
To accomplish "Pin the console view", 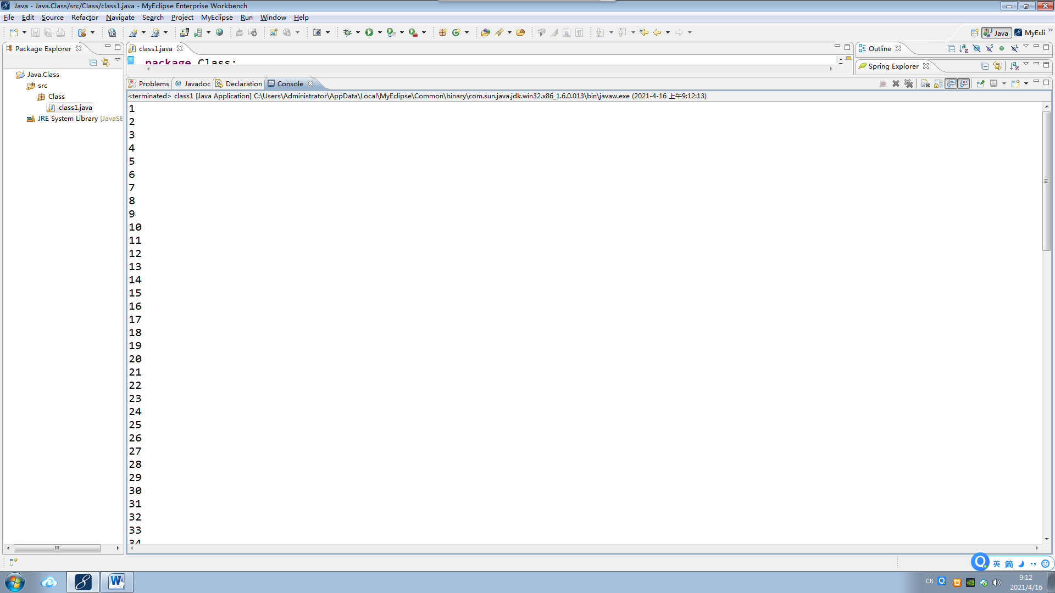I will pyautogui.click(x=980, y=83).
